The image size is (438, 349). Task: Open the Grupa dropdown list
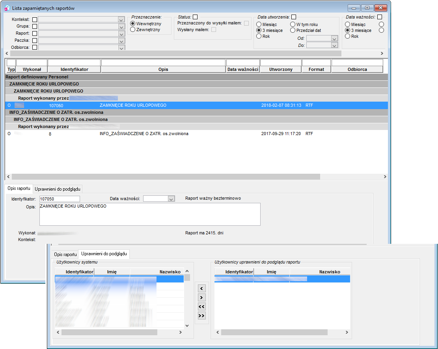[121, 27]
